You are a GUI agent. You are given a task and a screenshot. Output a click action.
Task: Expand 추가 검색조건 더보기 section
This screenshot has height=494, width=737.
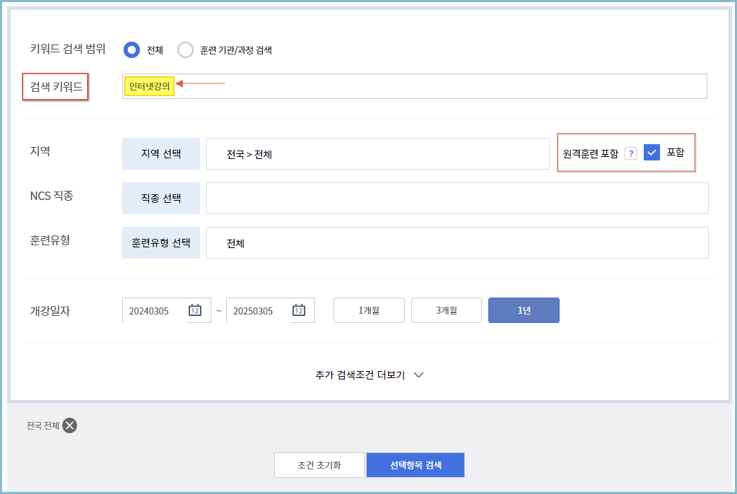pyautogui.click(x=368, y=375)
